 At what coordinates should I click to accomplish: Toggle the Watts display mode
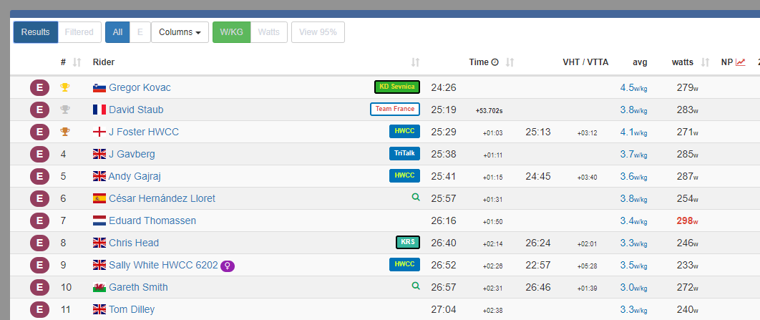269,32
